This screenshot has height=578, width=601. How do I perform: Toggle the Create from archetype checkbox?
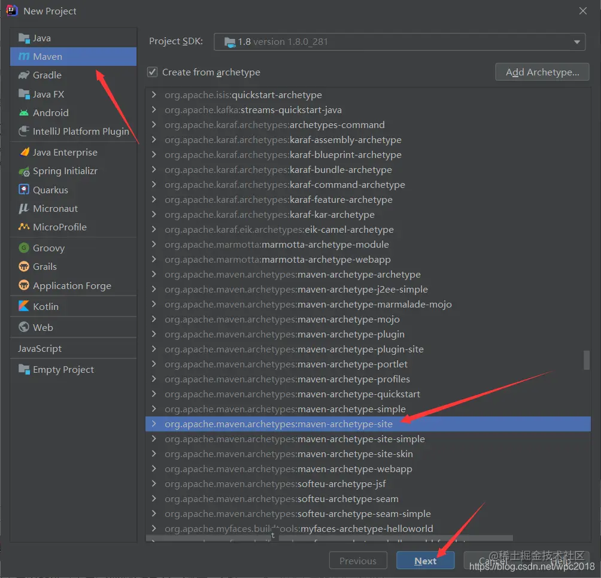point(153,72)
